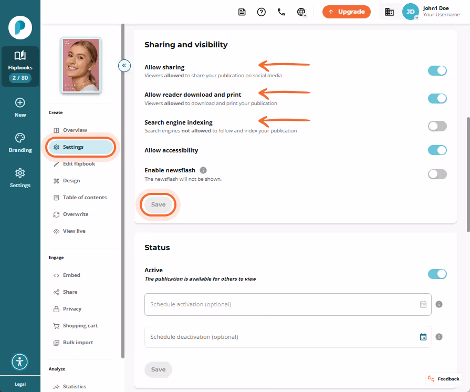Open the Flipbooks section in left sidebar
Viewport: 470px width, 392px height.
coord(20,66)
